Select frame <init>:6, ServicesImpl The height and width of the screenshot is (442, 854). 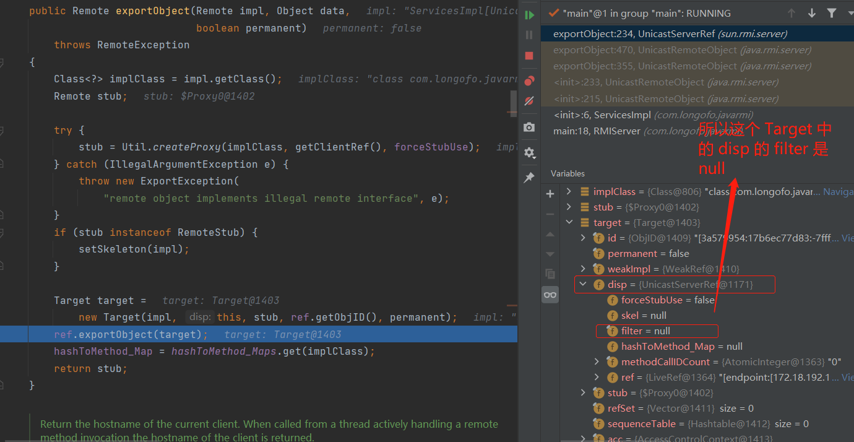tap(697, 115)
